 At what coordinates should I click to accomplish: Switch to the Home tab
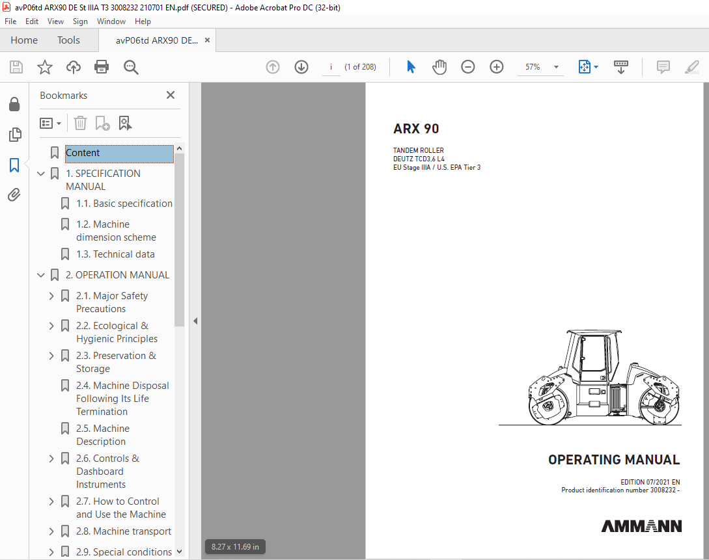24,40
